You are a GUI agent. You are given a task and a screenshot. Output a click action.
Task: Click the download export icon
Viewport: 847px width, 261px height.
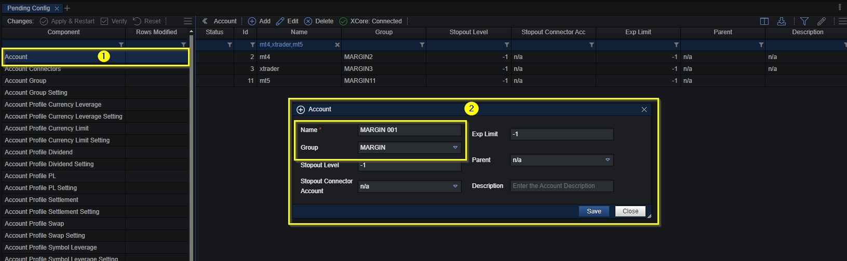coord(782,21)
